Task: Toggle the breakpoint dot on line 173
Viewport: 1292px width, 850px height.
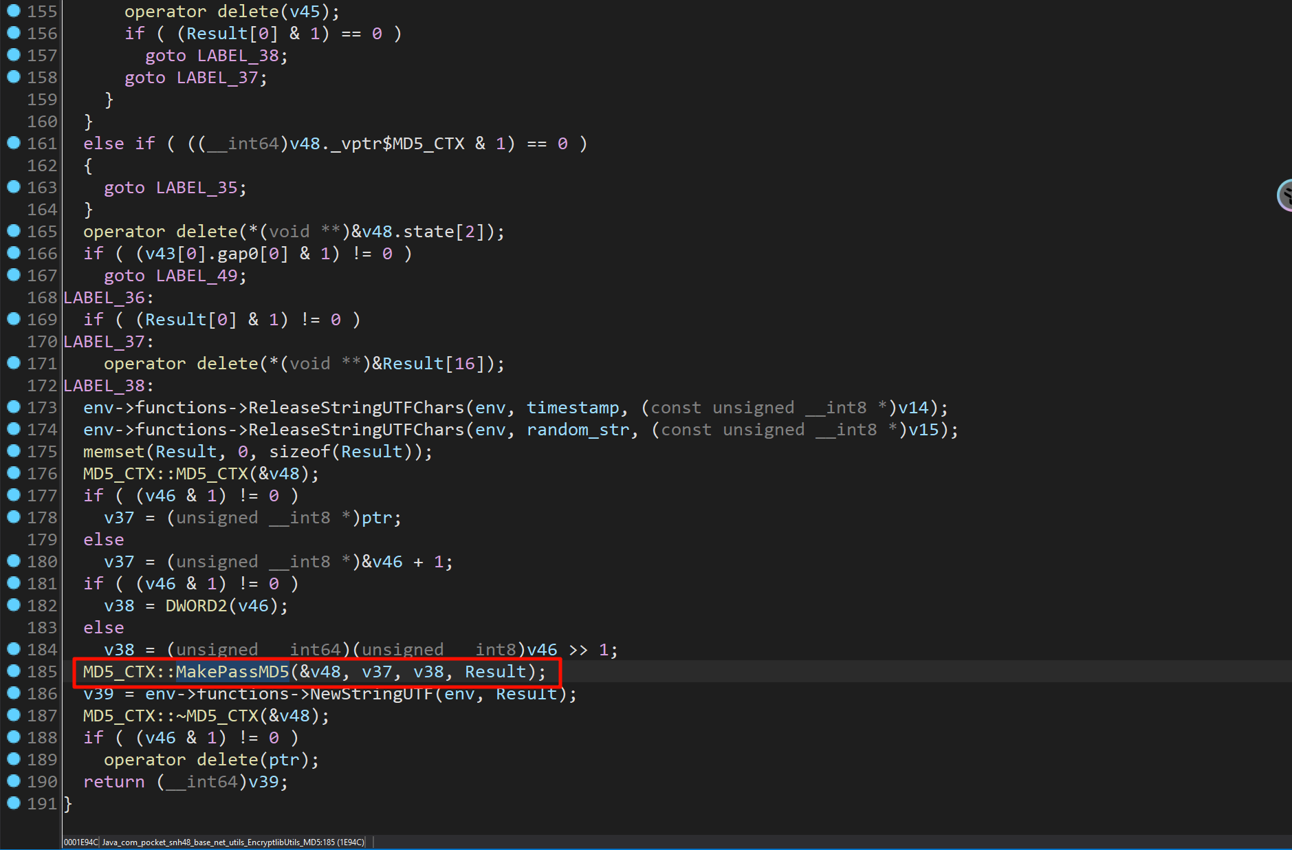Action: [x=13, y=406]
